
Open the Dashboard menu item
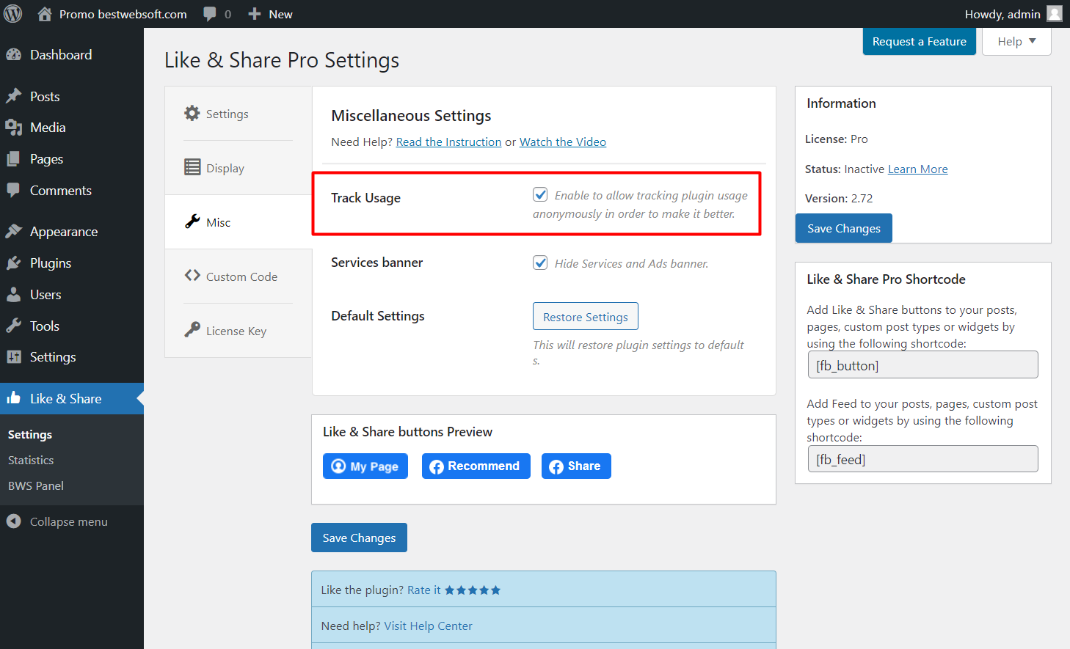(x=72, y=55)
